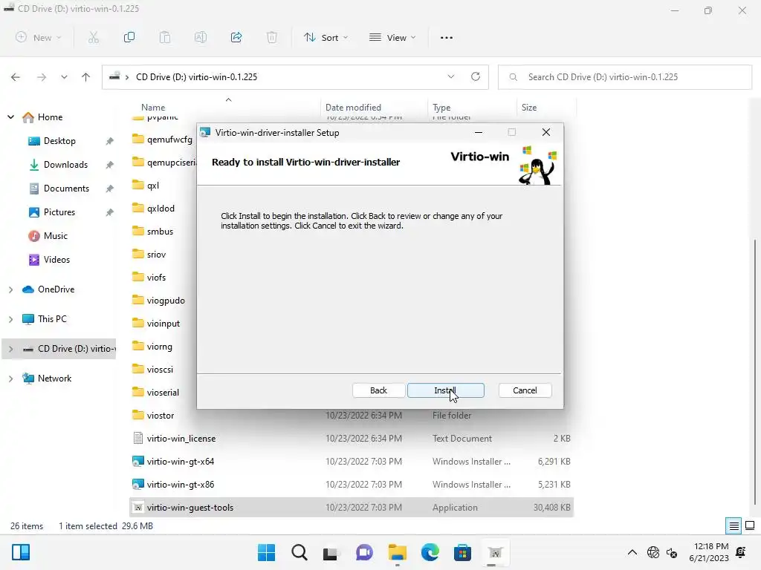This screenshot has width=761, height=570.
Task: Launch Microsoft Edge from the taskbar
Action: (x=430, y=552)
